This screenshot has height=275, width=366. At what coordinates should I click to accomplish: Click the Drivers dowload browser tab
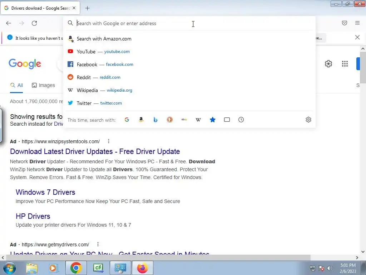click(x=40, y=8)
